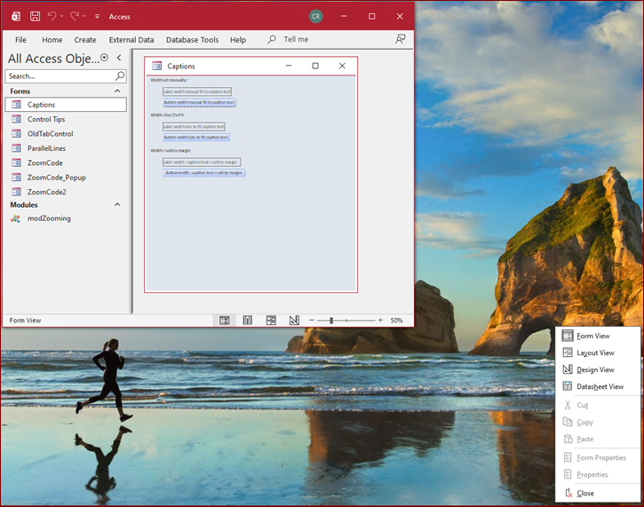Open the File menu
Viewport: 644px width, 507px height.
20,40
